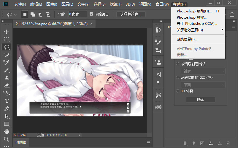This screenshot has height=148, width=238.
Task: Click the trash icon in 3D panel
Action: [228, 143]
